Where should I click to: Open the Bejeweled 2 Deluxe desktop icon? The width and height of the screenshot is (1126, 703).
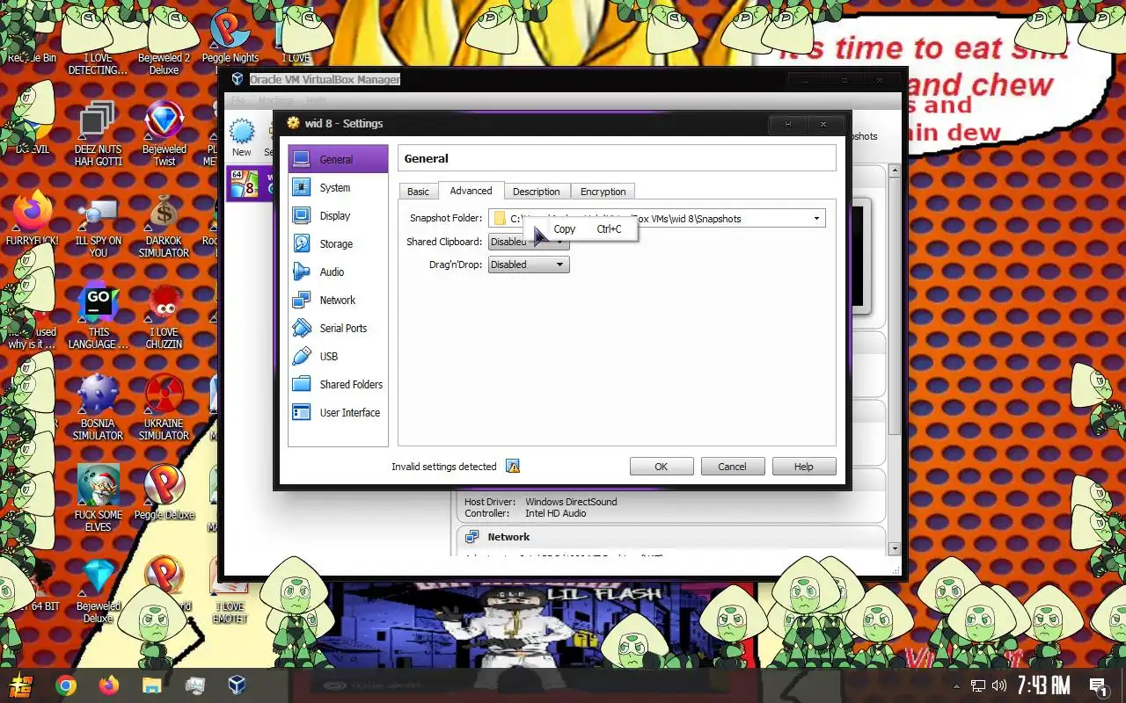click(164, 41)
